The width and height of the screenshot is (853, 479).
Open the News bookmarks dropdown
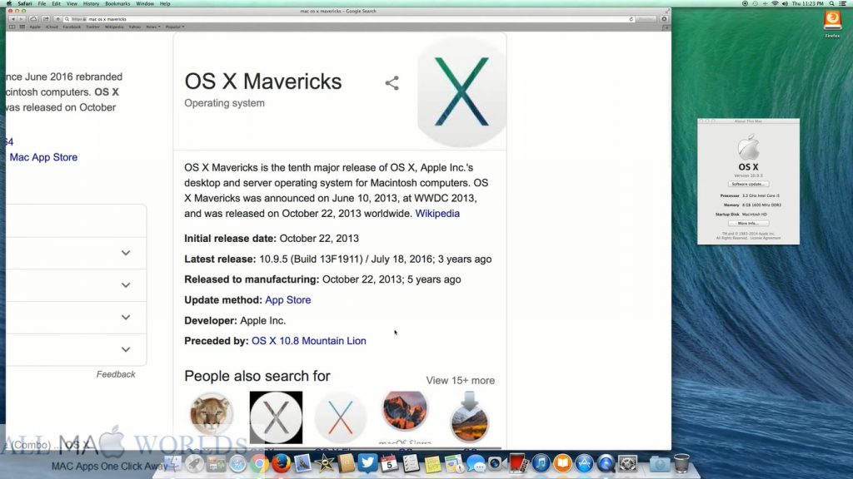pos(153,27)
